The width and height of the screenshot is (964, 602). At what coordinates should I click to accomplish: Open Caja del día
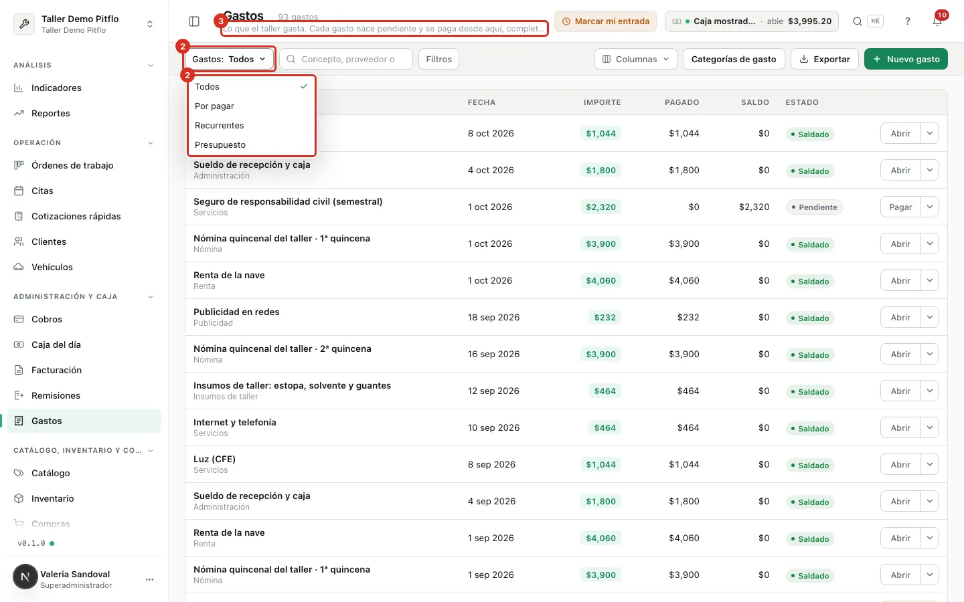pos(84,344)
